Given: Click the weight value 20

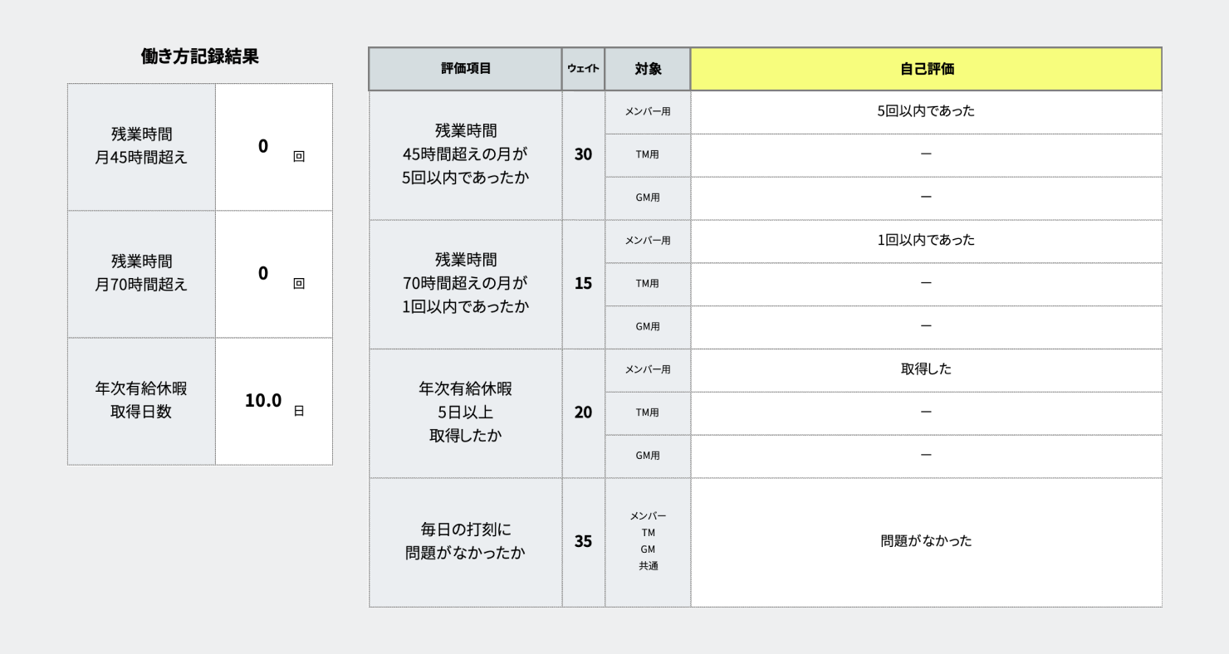Looking at the screenshot, I should (x=583, y=413).
